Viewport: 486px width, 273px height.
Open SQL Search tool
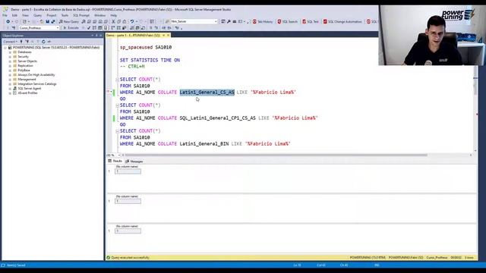coord(287,22)
